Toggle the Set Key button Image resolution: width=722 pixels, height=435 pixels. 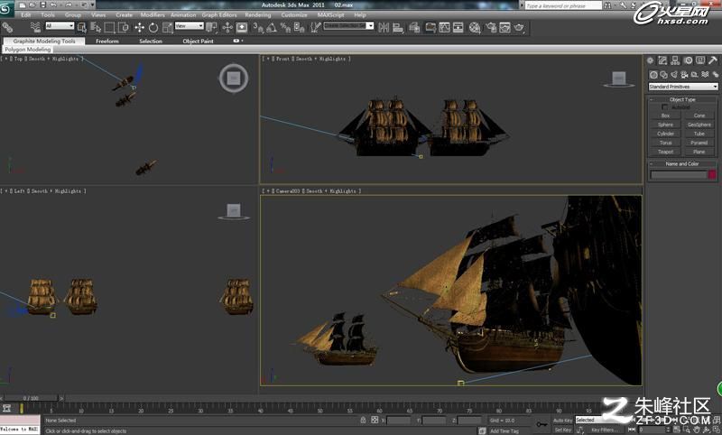click(562, 430)
